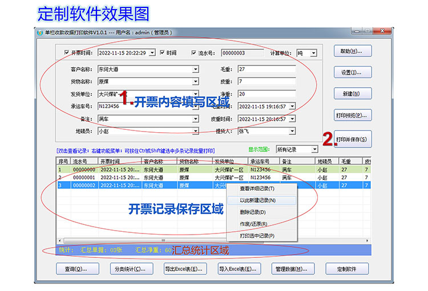Expand the 提货人 dropdown
This screenshot has height=291, width=428.
tap(292, 132)
